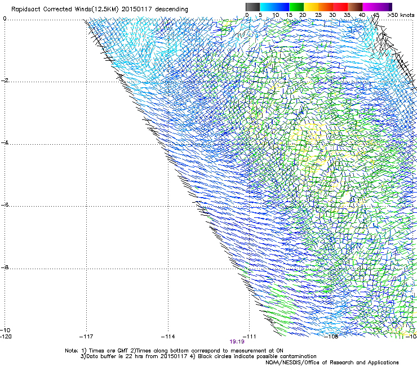Click the '15' label under the color bar
Viewport: 417px width, 366px height.
(x=289, y=15)
